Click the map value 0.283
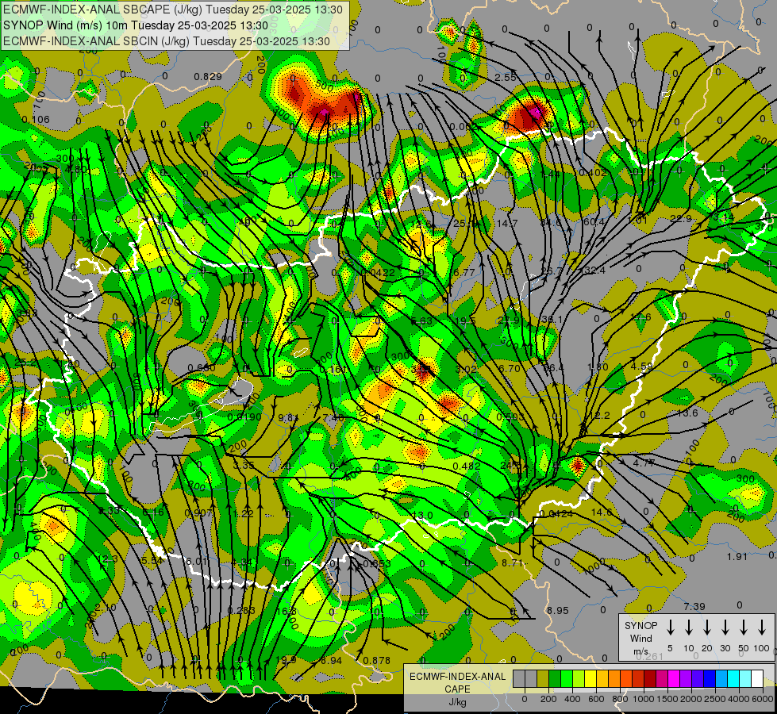 point(241,610)
